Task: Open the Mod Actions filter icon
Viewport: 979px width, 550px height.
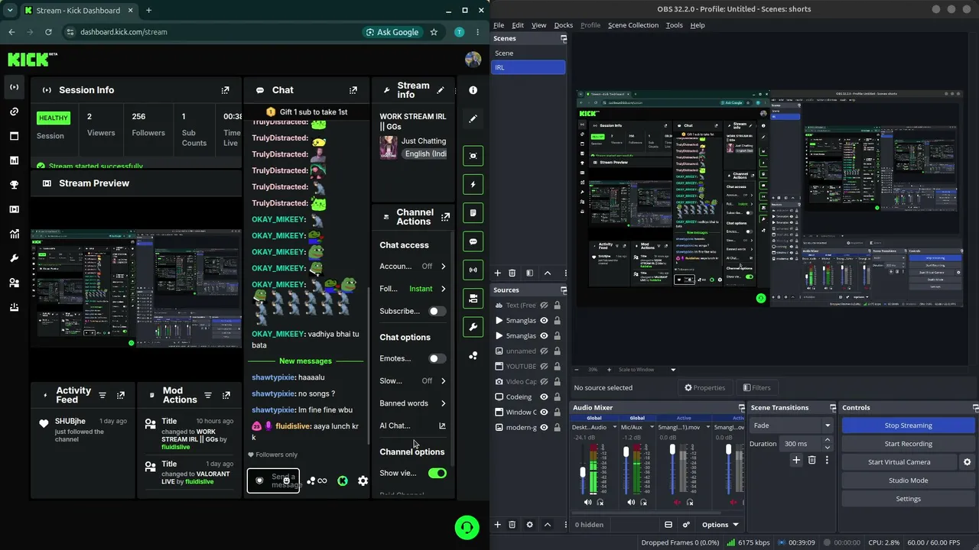Action: tap(207, 396)
